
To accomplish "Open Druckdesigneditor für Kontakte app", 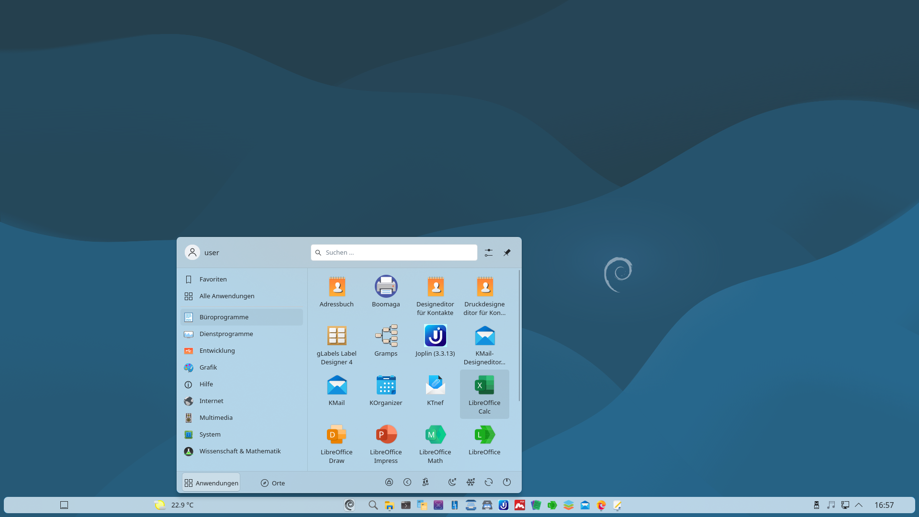I will click(484, 295).
